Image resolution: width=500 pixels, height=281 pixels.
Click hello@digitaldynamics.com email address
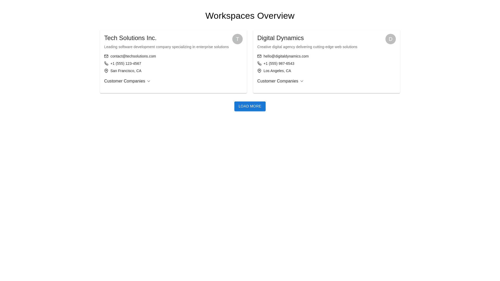[286, 56]
